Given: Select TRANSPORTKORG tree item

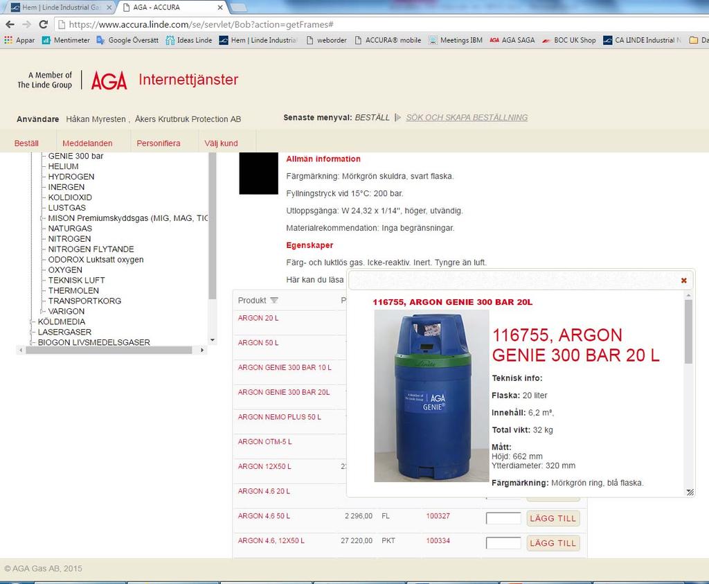Looking at the screenshot, I should 84,301.
